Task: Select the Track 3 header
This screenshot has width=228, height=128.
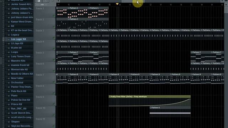Action: 45,34
